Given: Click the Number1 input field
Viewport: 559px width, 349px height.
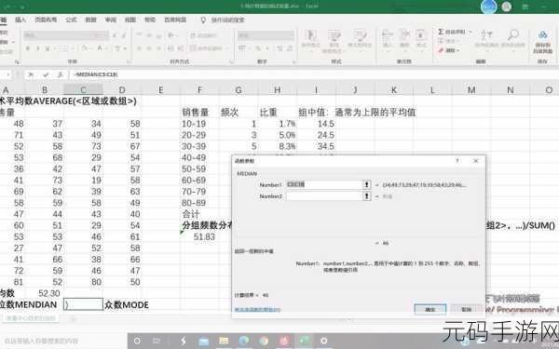Looking at the screenshot, I should click(x=324, y=184).
